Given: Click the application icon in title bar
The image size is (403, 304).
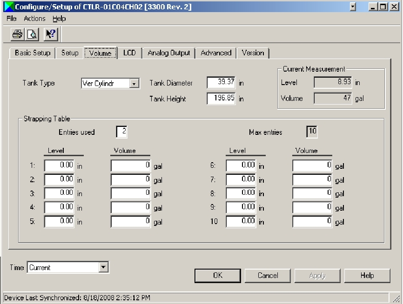Looking at the screenshot, I should tap(9, 7).
